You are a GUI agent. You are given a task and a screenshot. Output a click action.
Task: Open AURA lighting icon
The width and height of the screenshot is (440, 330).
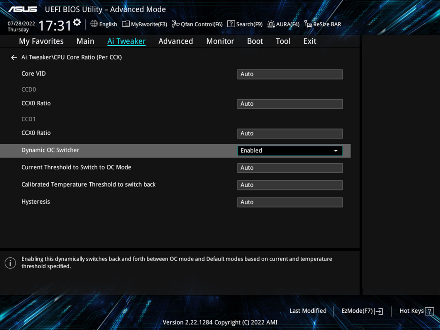[271, 24]
